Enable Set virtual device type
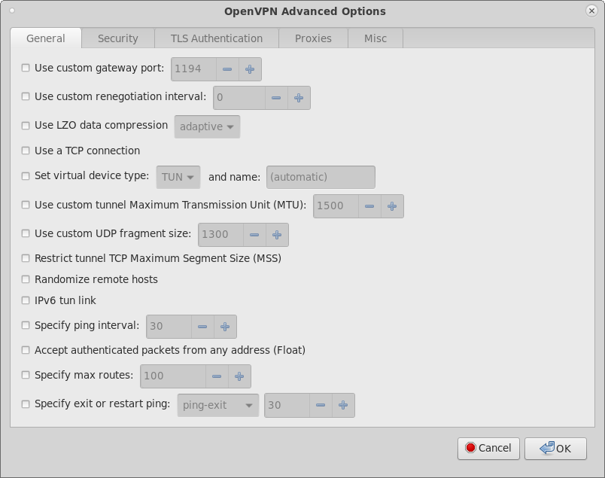 tap(26, 176)
